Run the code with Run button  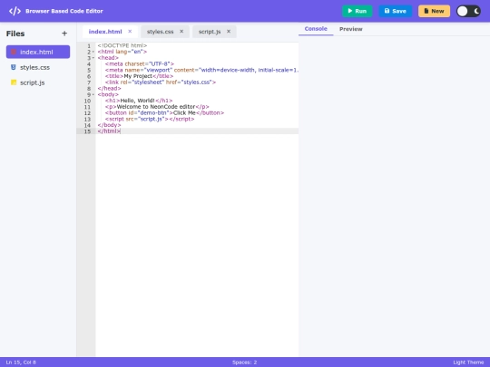358,11
